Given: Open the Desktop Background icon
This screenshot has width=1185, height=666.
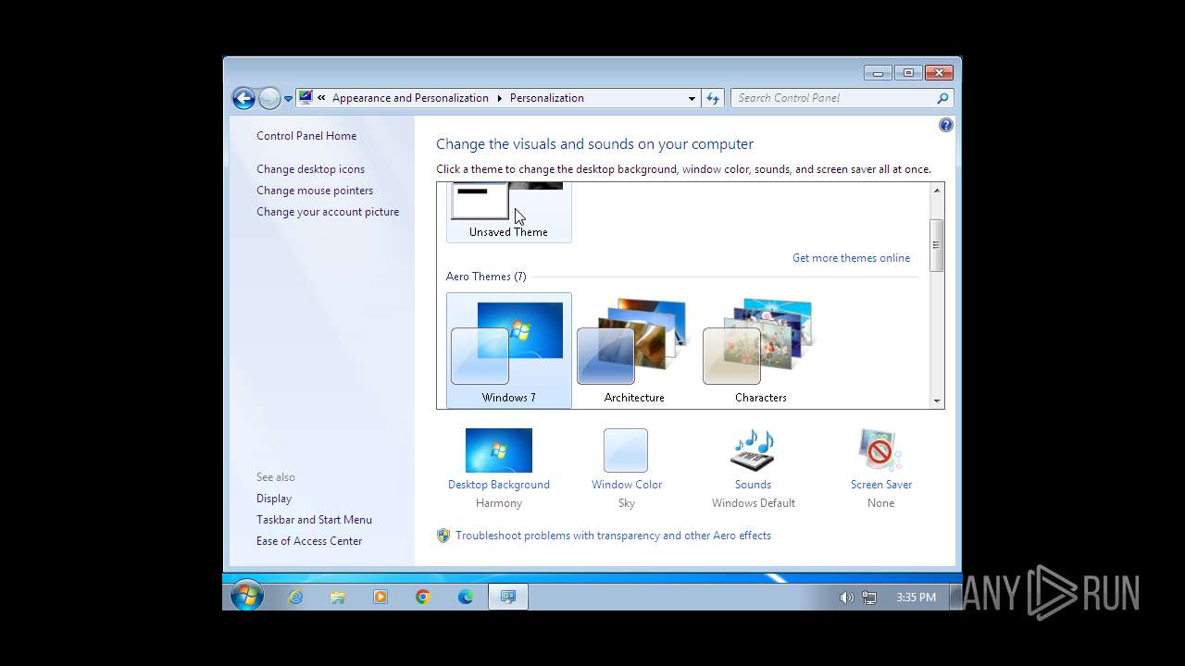Looking at the screenshot, I should coord(499,450).
